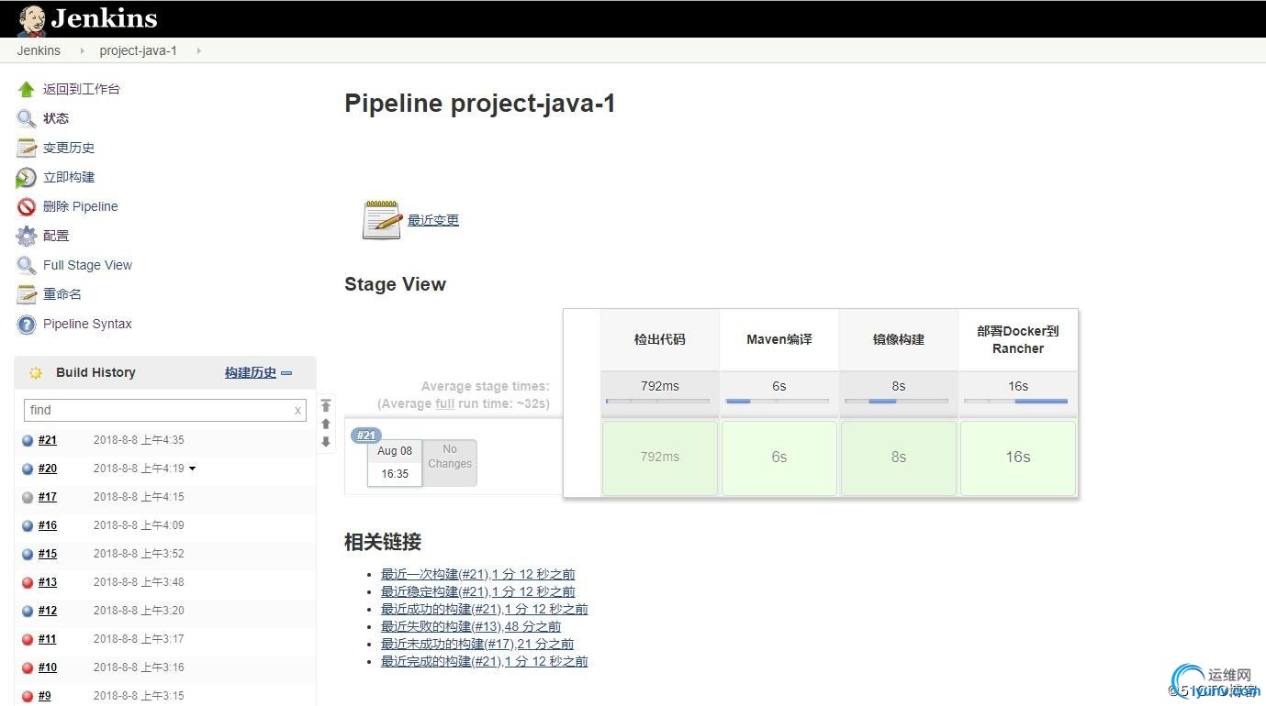
Task: Select 立即构建 to start a build
Action: tap(69, 177)
